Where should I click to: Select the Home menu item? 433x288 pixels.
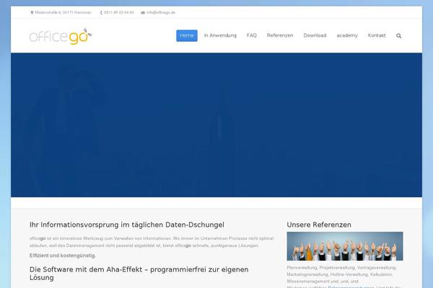[187, 35]
